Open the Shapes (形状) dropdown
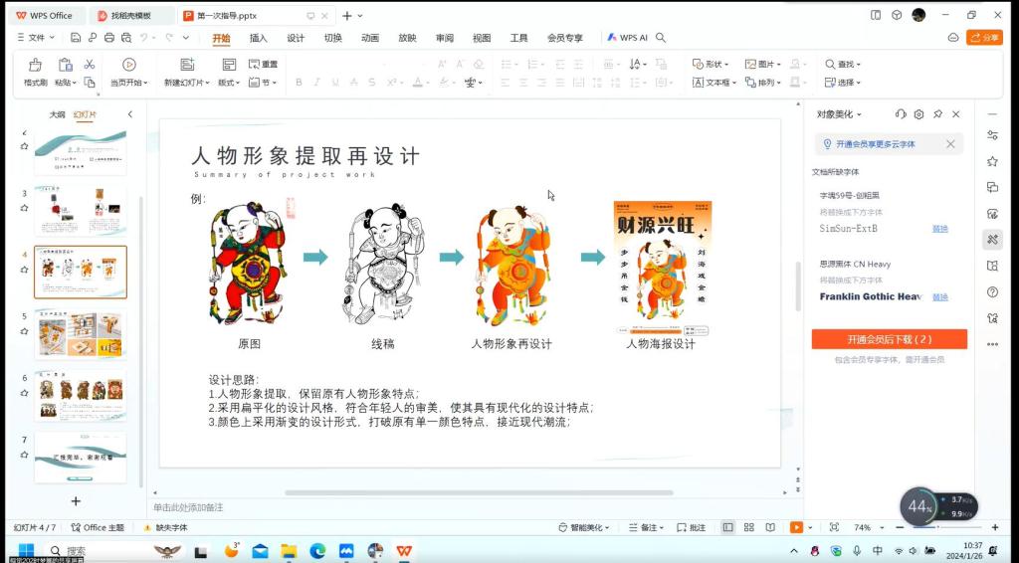Image resolution: width=1019 pixels, height=563 pixels. [711, 64]
